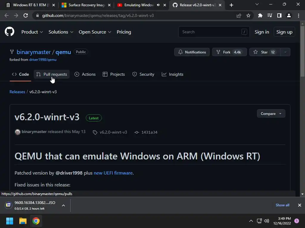Switch to the Actions tab
Viewport: 305px width, 228px height.
pyautogui.click(x=85, y=74)
